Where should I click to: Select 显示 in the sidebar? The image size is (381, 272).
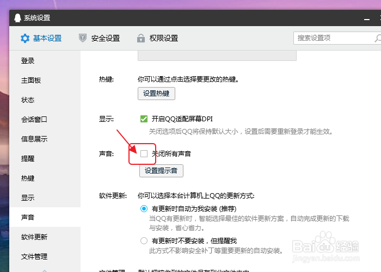click(x=45, y=197)
